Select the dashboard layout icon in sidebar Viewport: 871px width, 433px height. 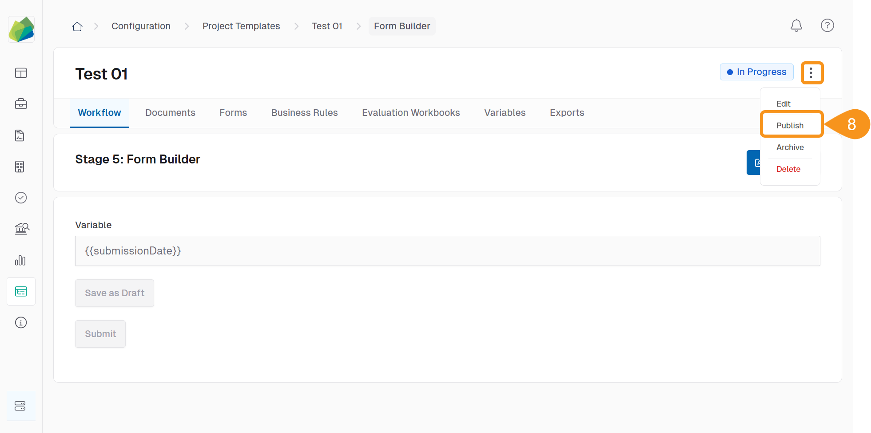point(21,73)
